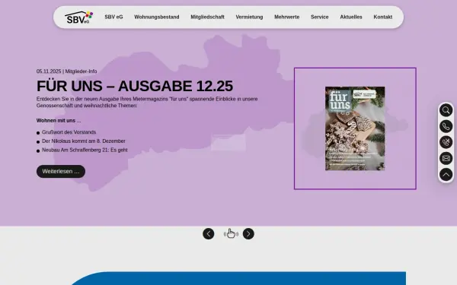Click the Weiterlesen button
Image resolution: width=457 pixels, height=285 pixels.
[x=61, y=172]
